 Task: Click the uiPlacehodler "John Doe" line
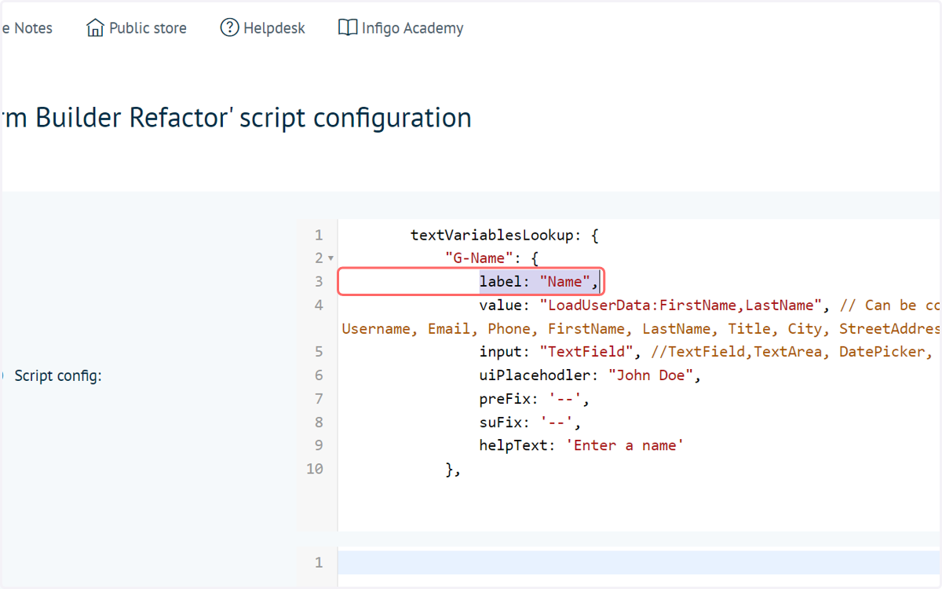click(590, 375)
